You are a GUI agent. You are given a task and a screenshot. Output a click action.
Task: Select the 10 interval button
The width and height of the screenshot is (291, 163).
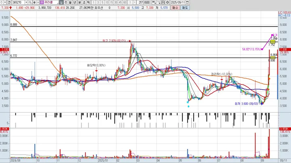(x=107, y=2)
